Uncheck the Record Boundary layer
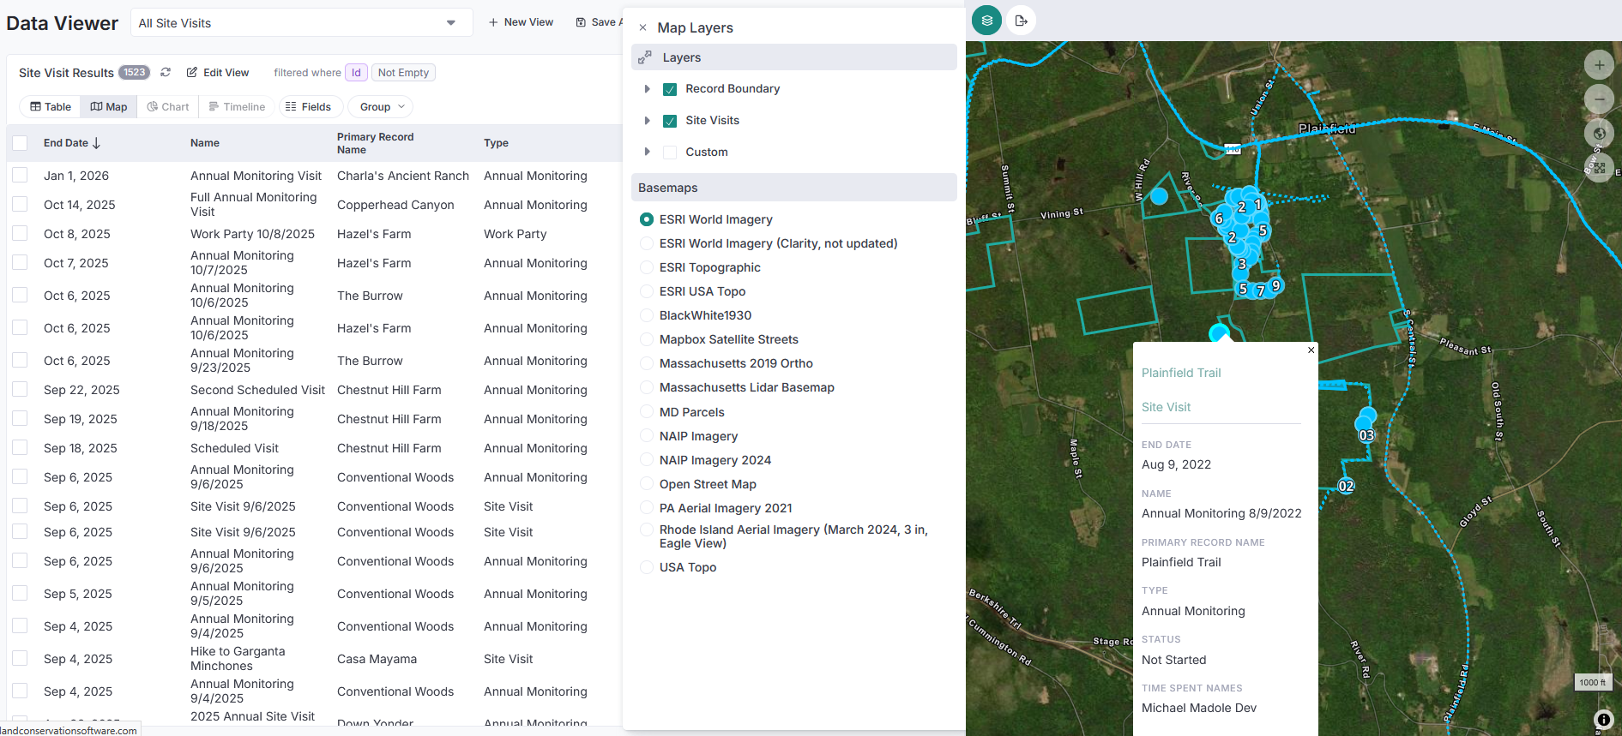The image size is (1622, 736). point(670,89)
